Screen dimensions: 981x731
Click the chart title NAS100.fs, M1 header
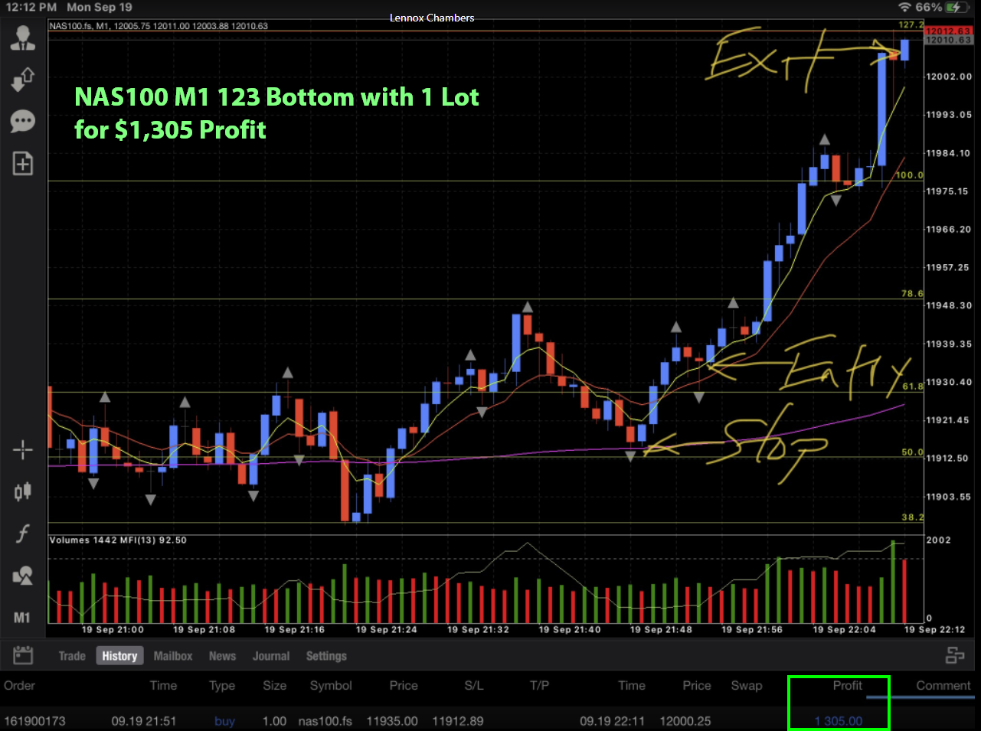tap(159, 25)
